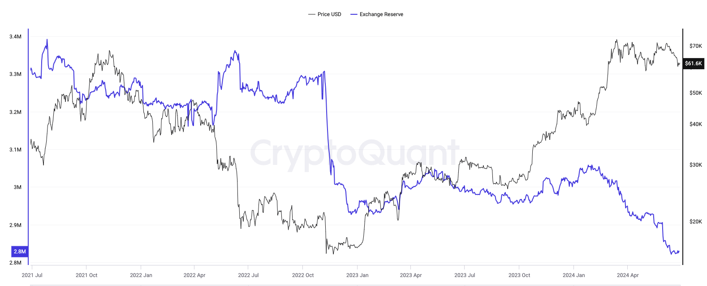Click the 3.4M left axis label

coord(15,37)
